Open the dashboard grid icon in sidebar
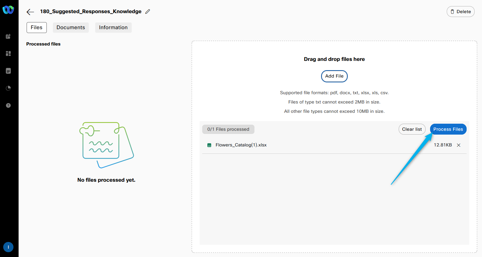482x257 pixels. click(x=8, y=54)
